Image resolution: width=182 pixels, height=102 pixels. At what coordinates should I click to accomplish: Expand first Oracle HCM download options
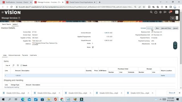(28, 93)
